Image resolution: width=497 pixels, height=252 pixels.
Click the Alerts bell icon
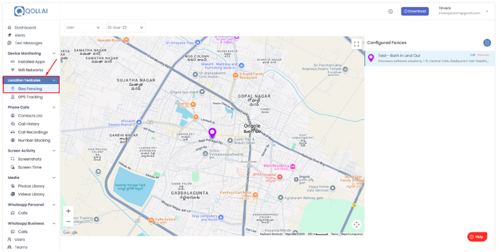coord(9,36)
